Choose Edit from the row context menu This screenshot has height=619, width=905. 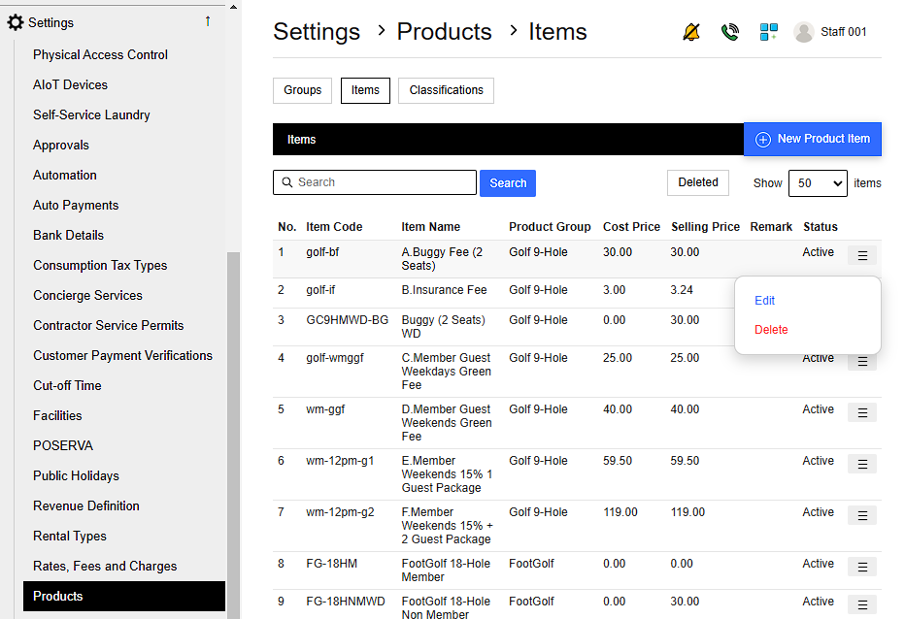[x=765, y=301]
